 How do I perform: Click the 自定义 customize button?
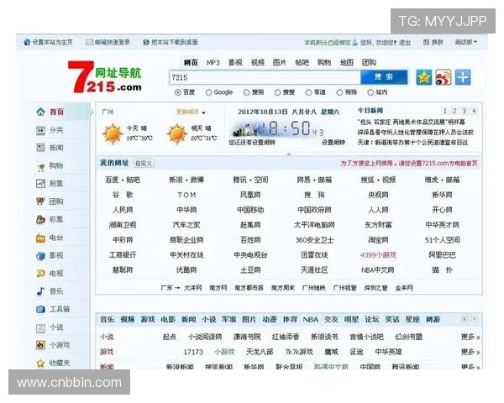[144, 163]
